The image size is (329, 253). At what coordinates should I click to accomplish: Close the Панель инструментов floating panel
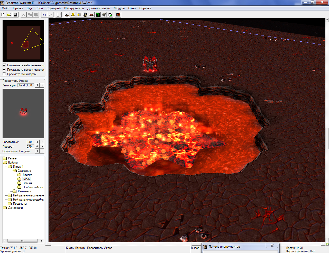tap(272, 245)
